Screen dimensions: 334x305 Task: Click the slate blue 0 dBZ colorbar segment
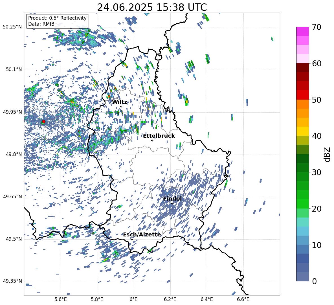(x=303, y=277)
